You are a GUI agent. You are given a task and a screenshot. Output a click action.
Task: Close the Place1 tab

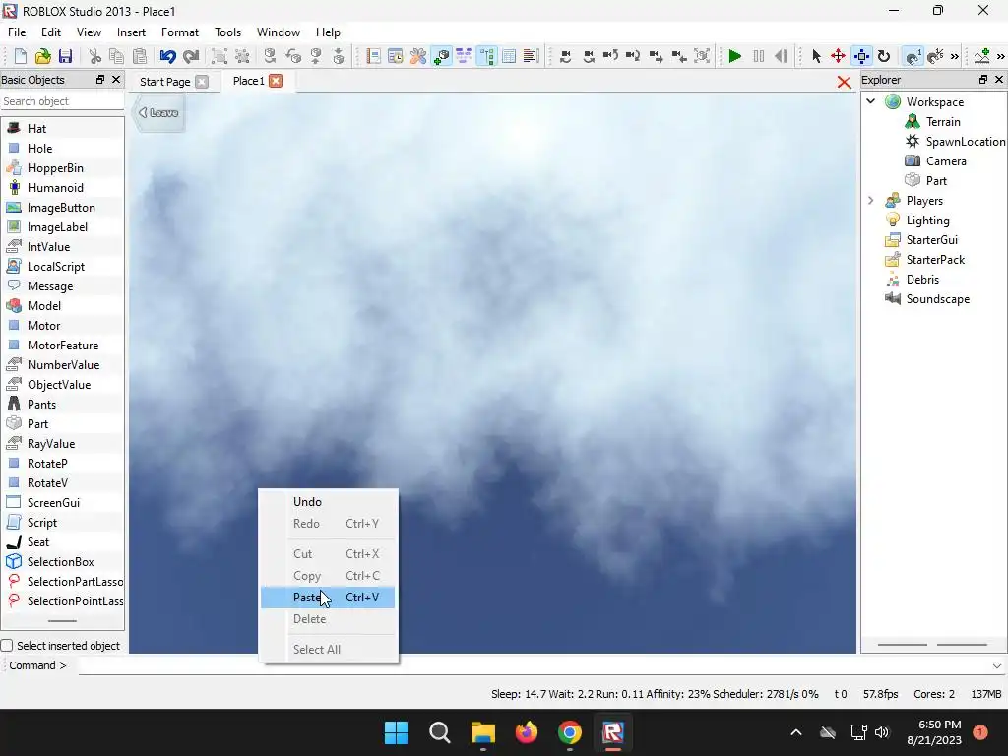coord(276,81)
